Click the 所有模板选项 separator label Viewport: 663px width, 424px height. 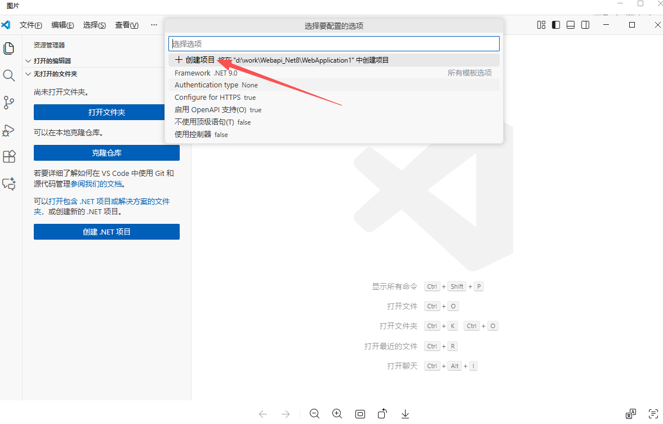469,73
